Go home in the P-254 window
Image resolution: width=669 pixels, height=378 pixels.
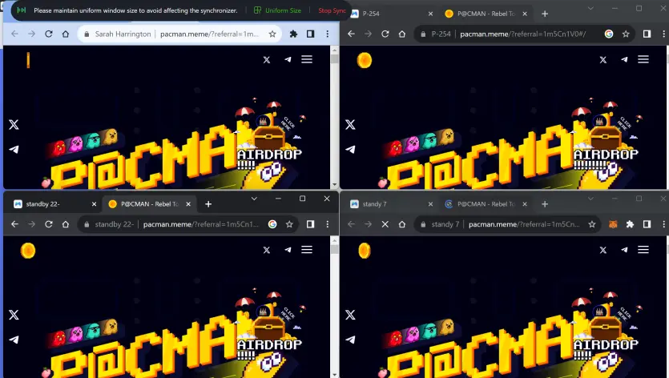pyautogui.click(x=402, y=34)
